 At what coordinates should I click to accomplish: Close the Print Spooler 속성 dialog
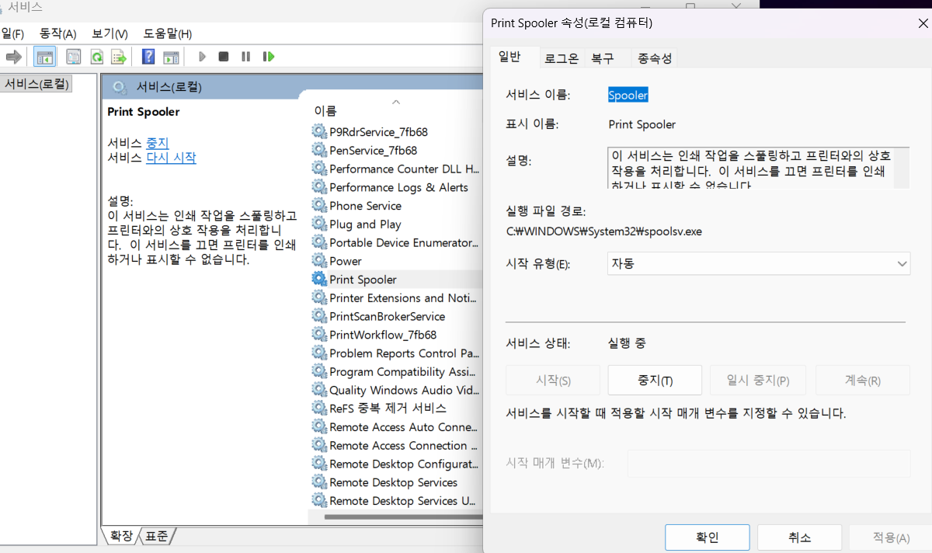[x=923, y=23]
